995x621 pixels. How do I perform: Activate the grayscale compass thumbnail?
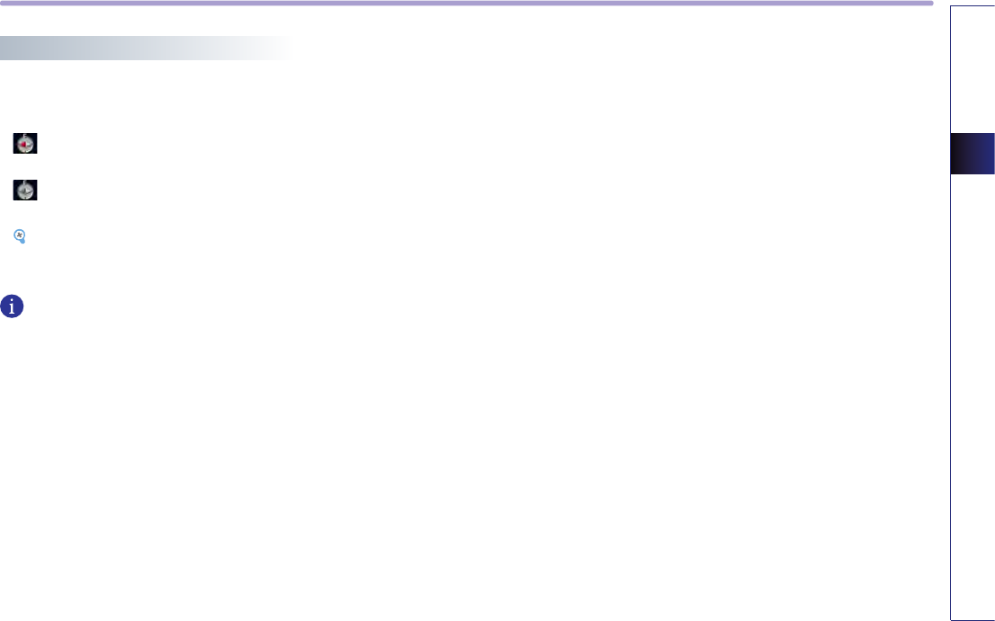25,191
